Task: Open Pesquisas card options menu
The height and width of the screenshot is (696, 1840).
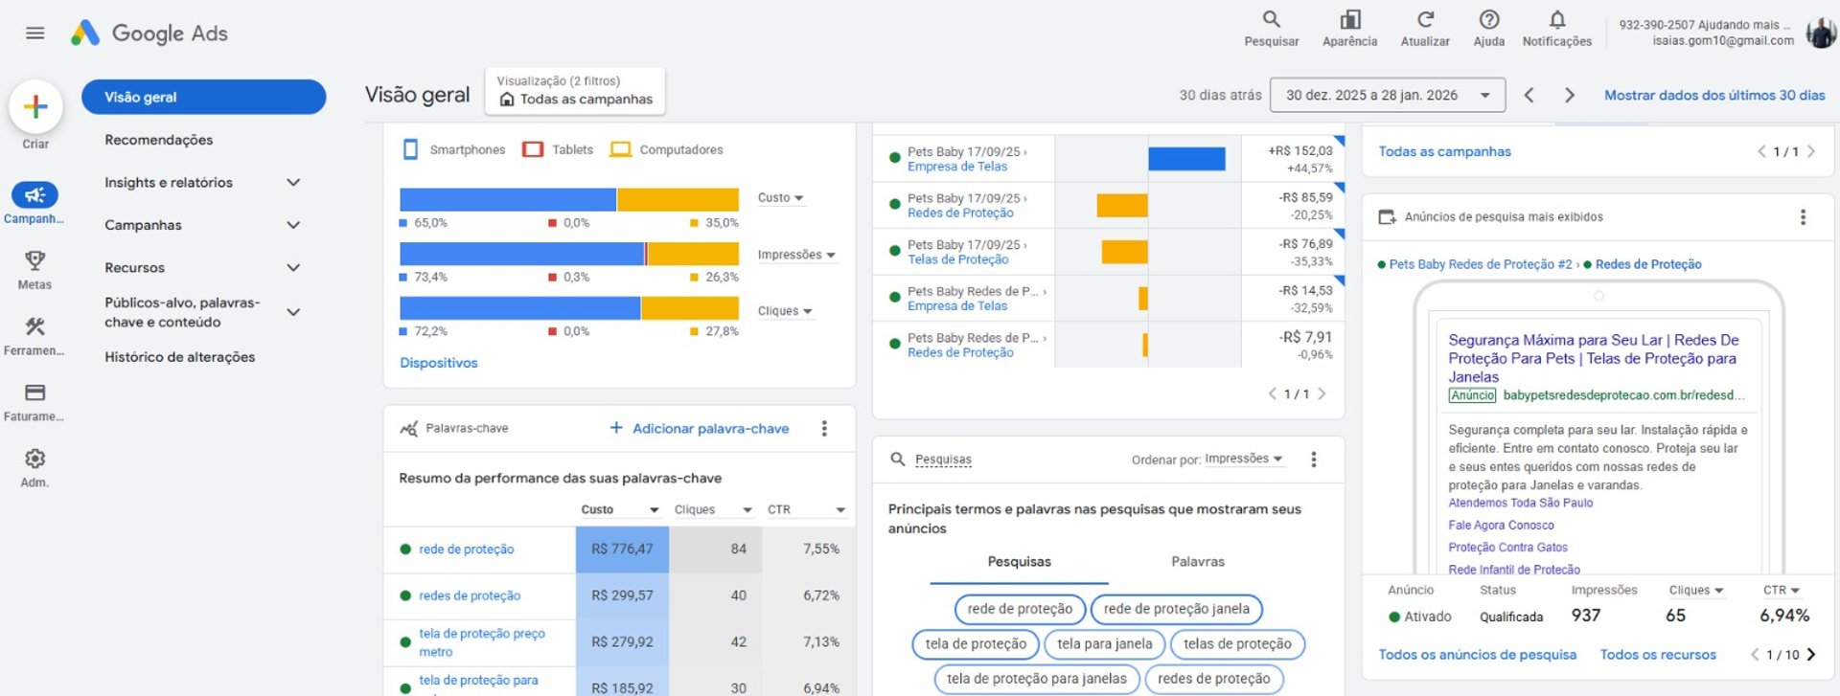Action: click(x=1314, y=460)
